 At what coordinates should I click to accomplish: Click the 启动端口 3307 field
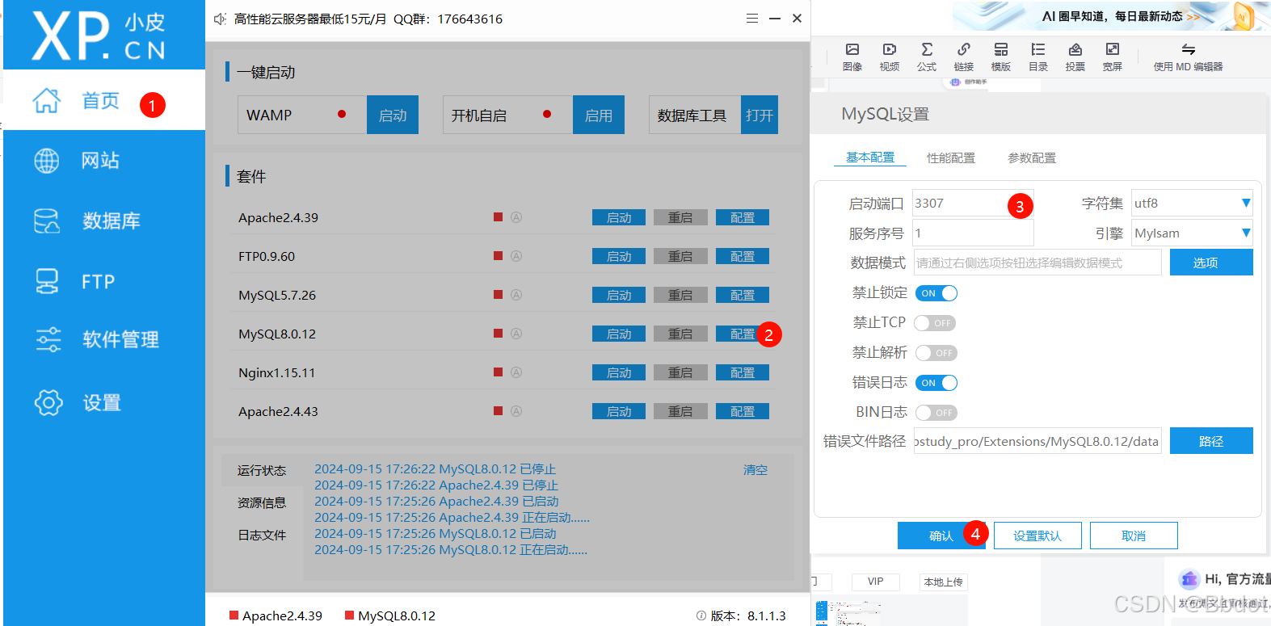point(973,203)
